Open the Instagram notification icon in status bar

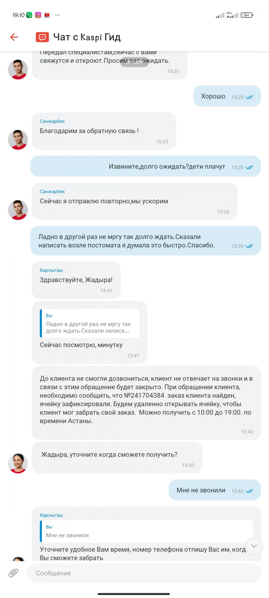click(x=38, y=15)
